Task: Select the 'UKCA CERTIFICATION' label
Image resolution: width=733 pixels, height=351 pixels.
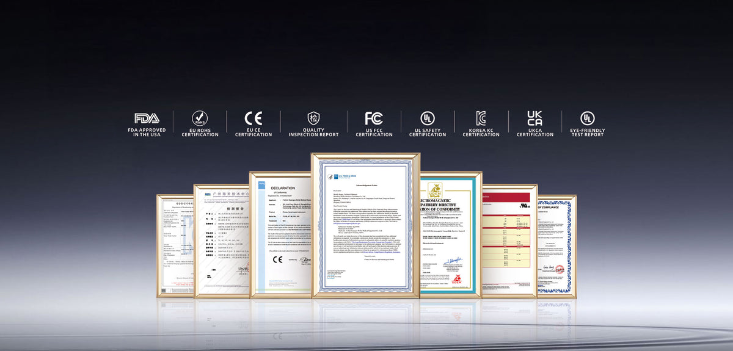Action: 534,132
